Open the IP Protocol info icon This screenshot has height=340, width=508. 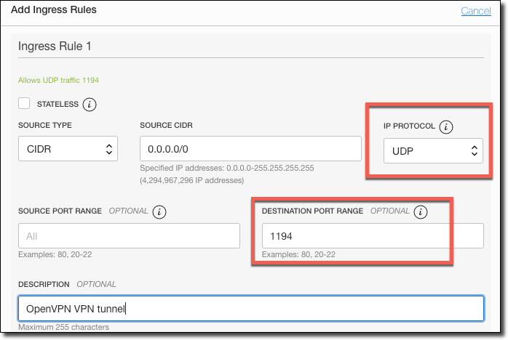[x=446, y=126]
